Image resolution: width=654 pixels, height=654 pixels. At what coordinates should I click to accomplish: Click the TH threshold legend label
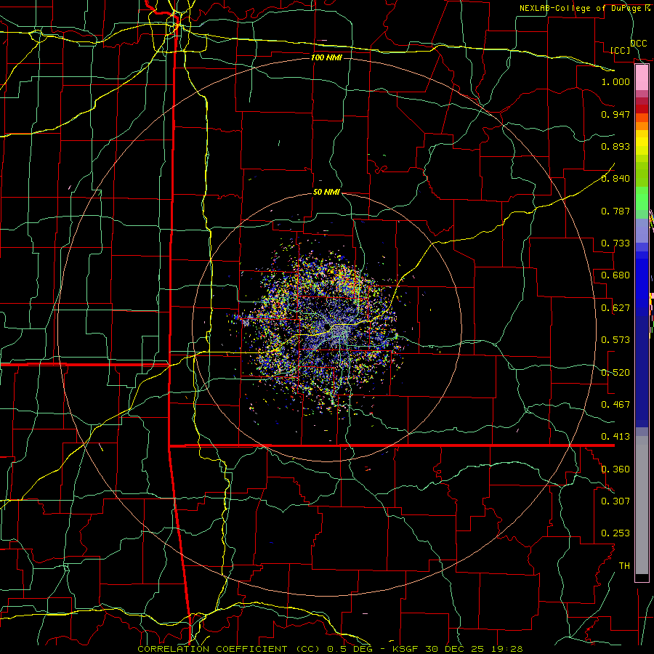(x=624, y=566)
